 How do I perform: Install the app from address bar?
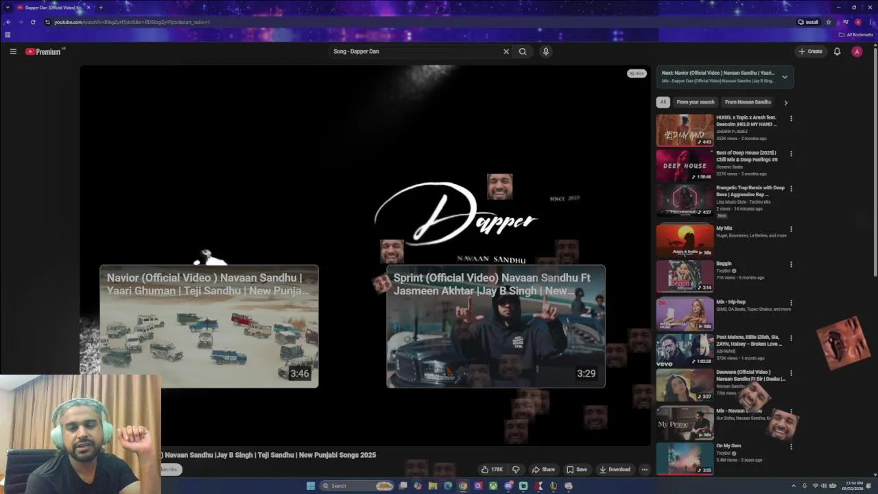(808, 22)
